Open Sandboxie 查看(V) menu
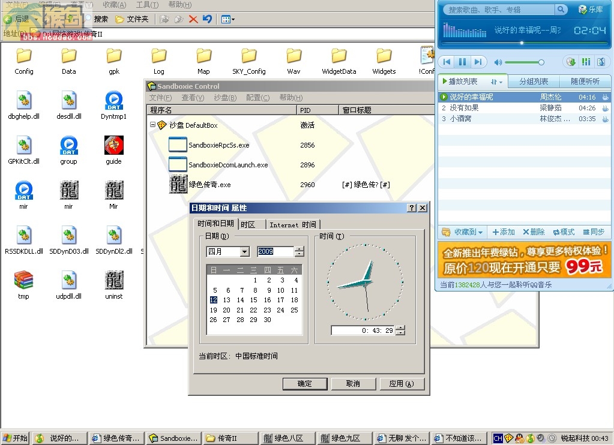This screenshot has height=445, width=614. click(193, 97)
